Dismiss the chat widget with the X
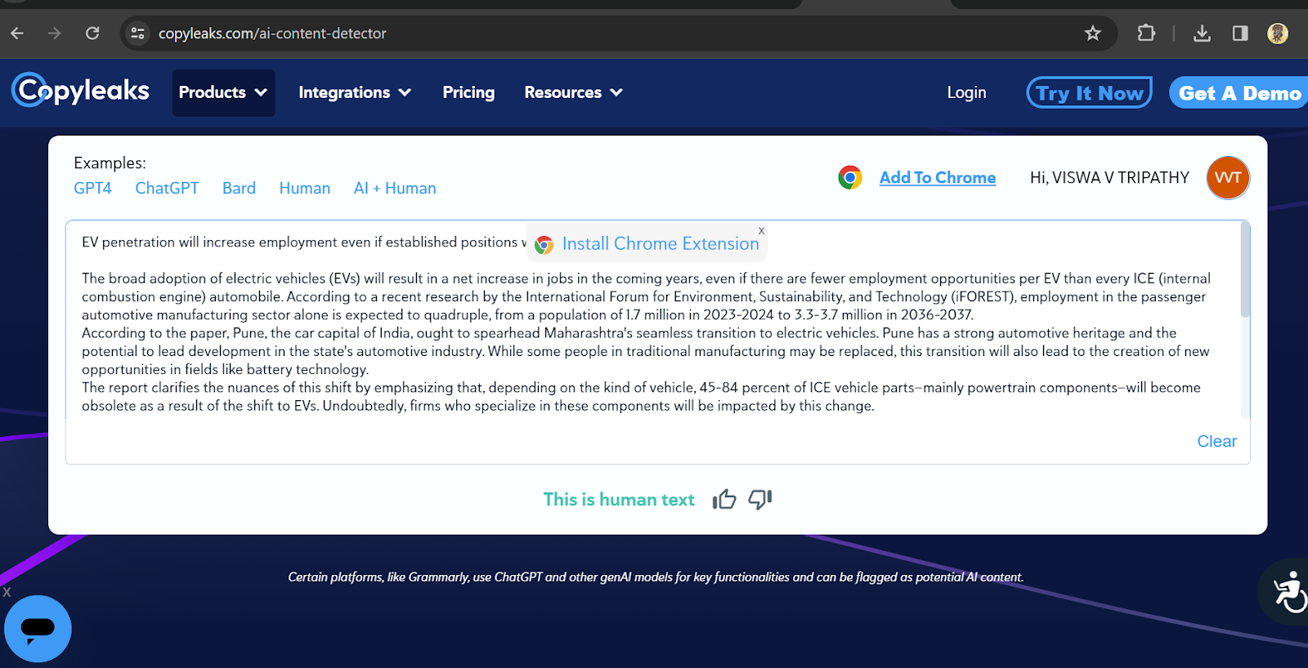The image size is (1308, 668). coord(7,592)
